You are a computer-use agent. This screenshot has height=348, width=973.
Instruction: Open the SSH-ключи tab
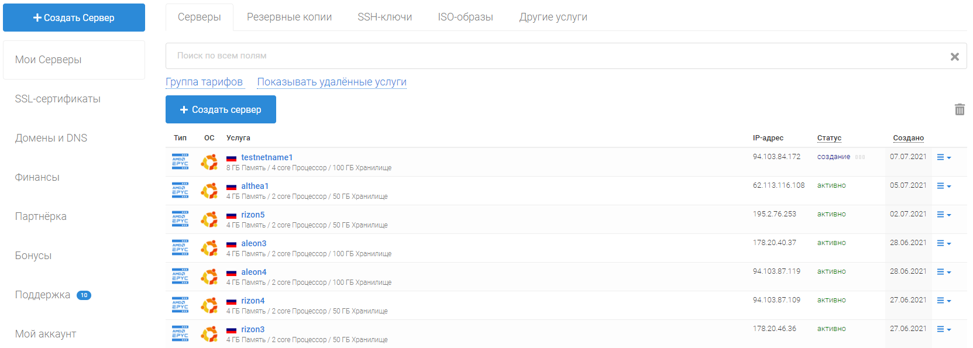(x=384, y=17)
